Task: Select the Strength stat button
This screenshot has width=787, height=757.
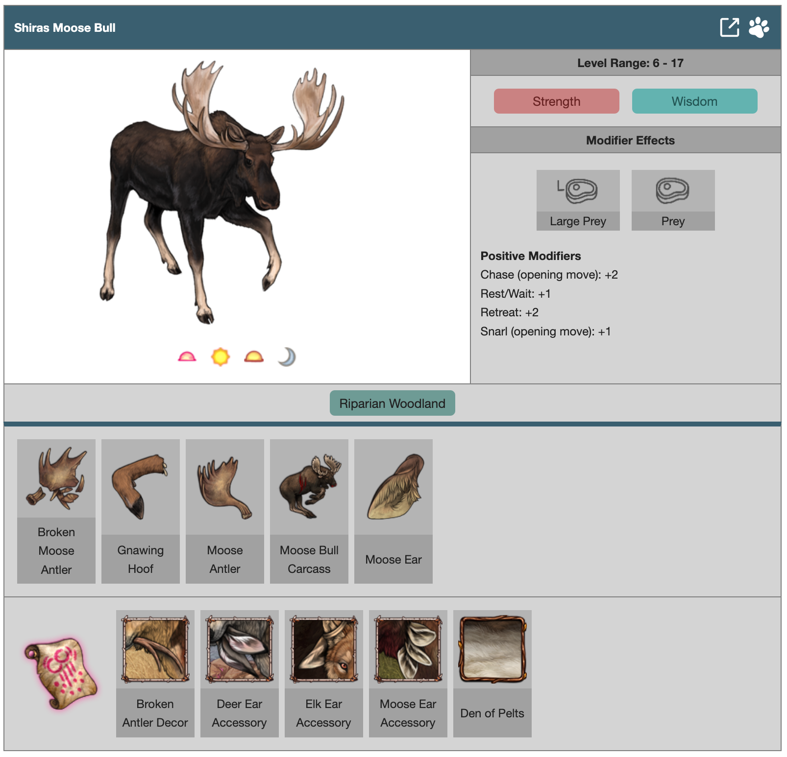Action: click(556, 101)
